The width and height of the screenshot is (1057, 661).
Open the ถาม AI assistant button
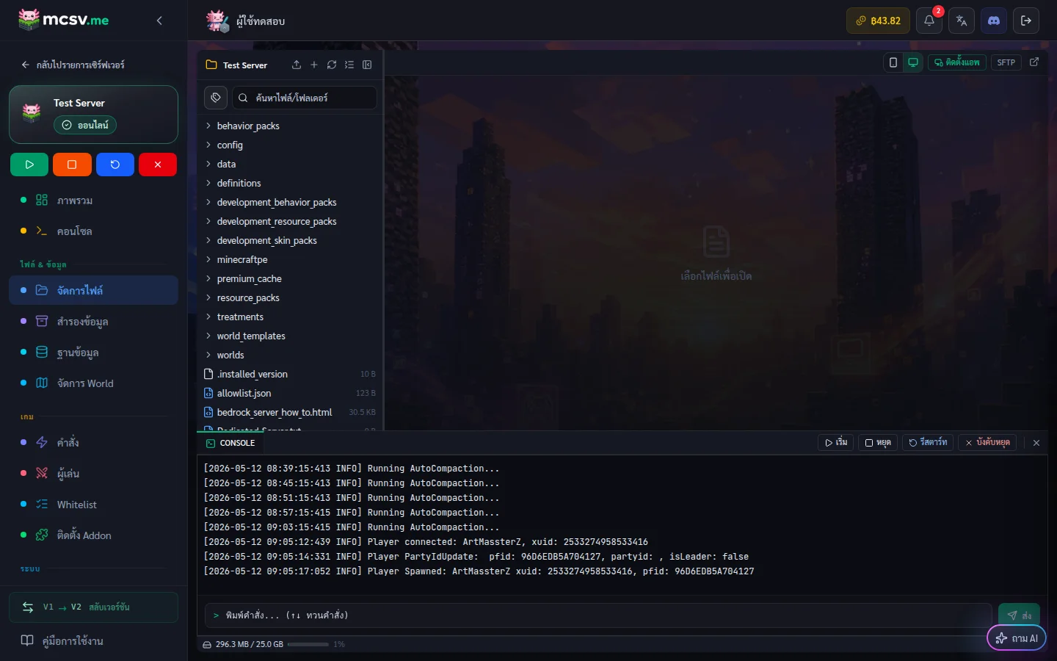pyautogui.click(x=1017, y=638)
